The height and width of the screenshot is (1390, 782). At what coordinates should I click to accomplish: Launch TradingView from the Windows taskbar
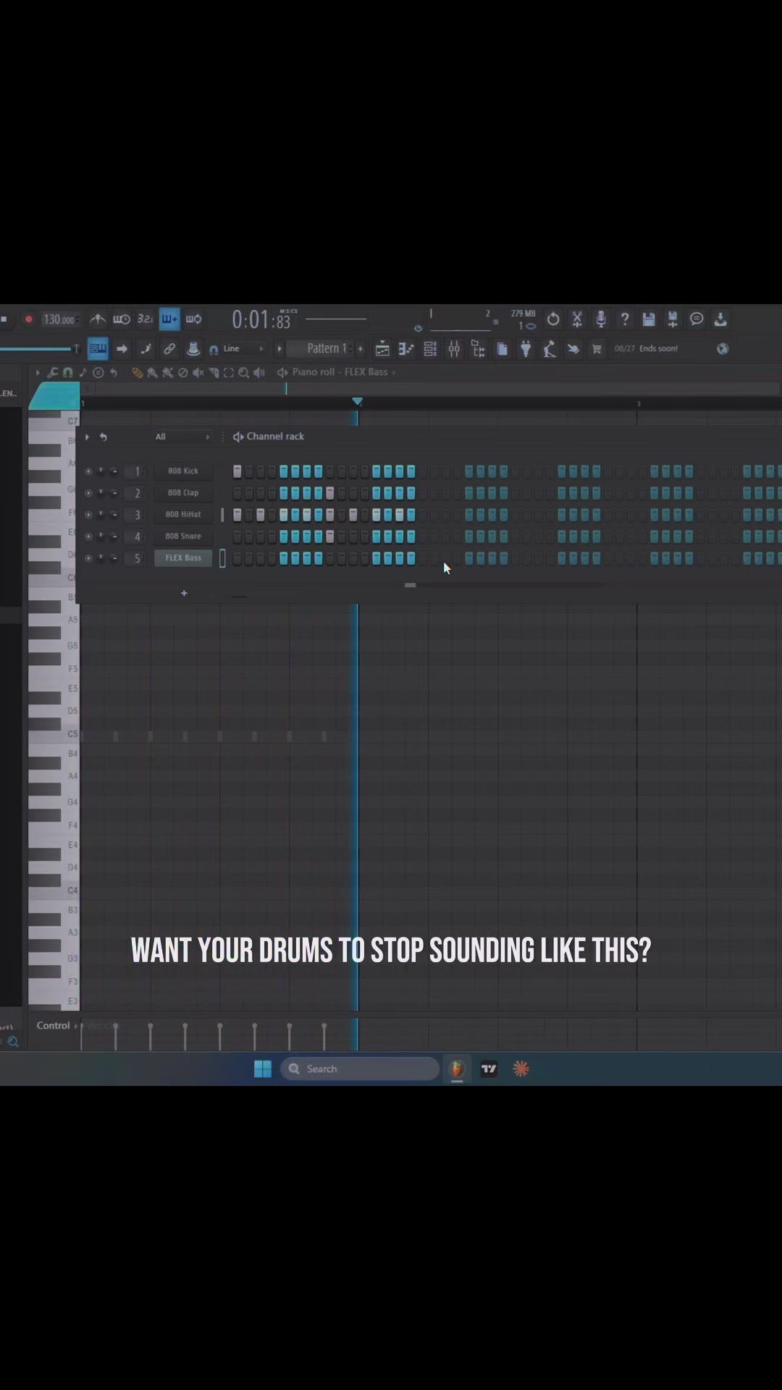coord(489,1069)
